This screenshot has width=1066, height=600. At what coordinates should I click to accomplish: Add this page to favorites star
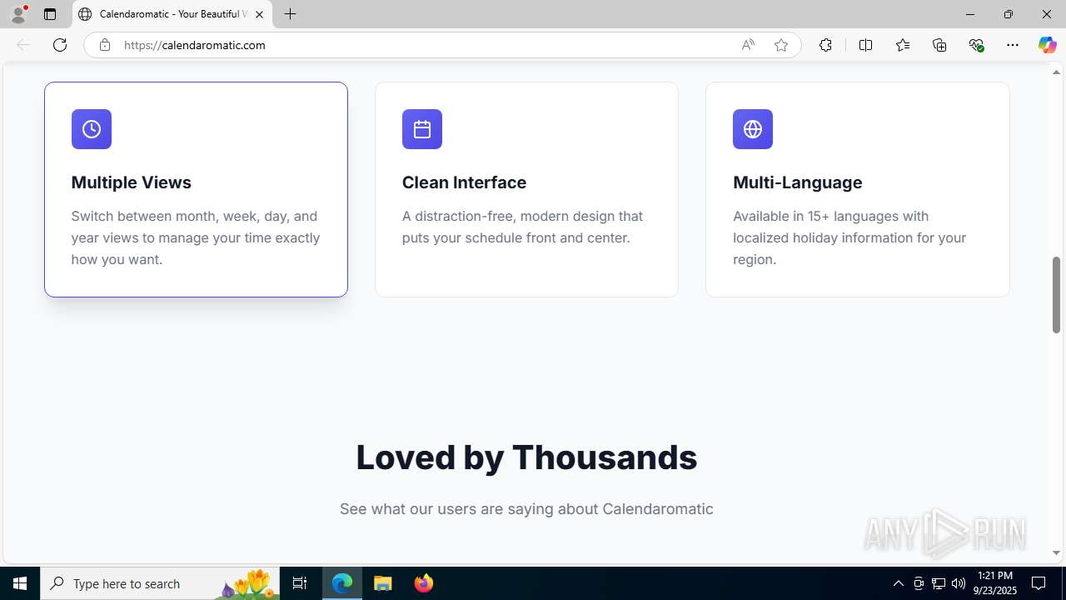coord(781,45)
